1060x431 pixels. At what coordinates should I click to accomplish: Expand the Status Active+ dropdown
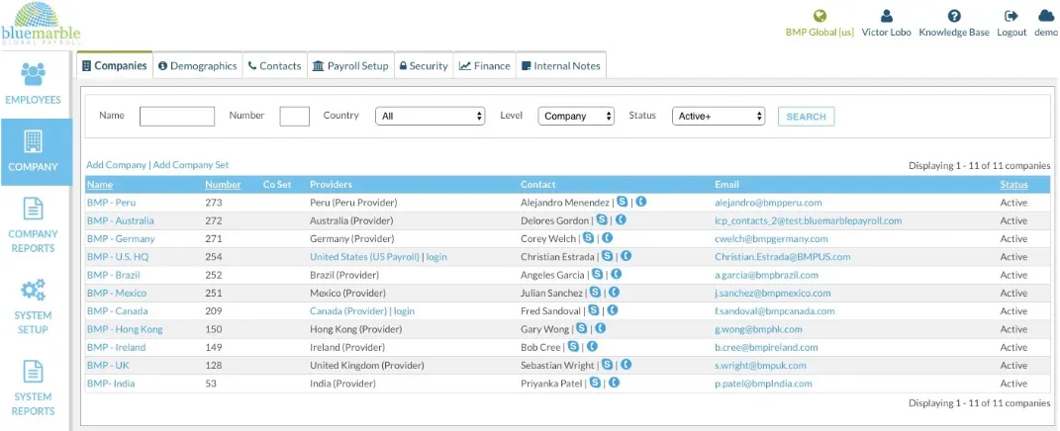pos(718,117)
